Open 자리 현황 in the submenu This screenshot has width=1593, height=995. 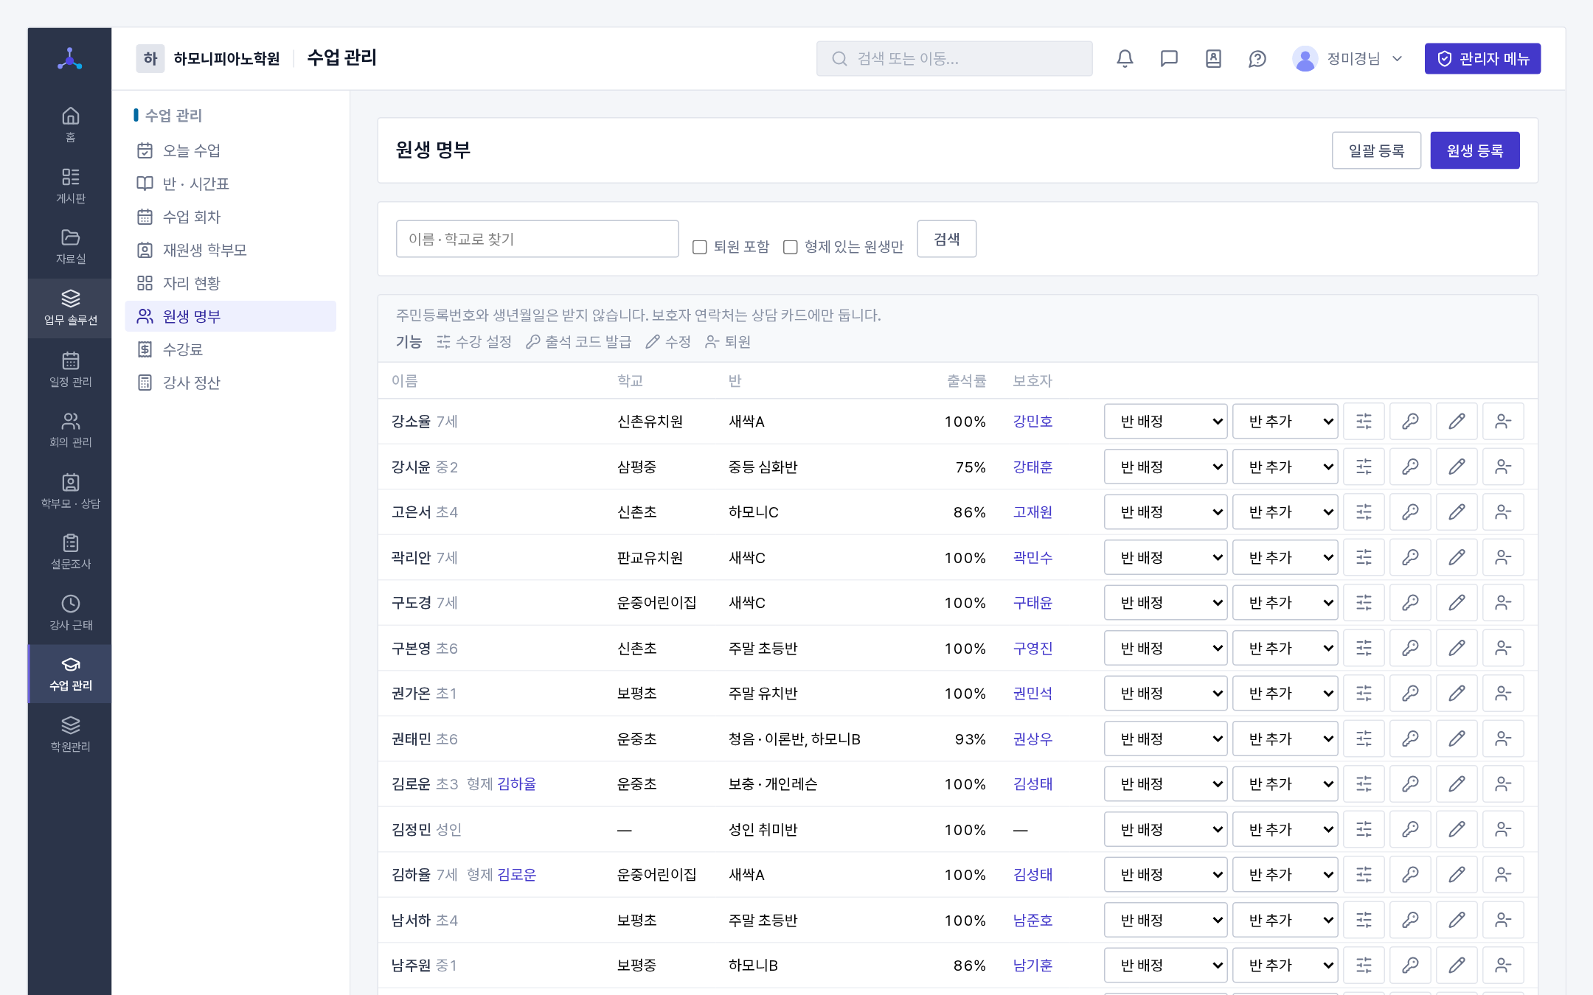(x=230, y=283)
